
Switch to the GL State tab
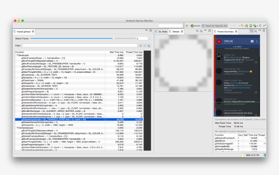click(161, 32)
